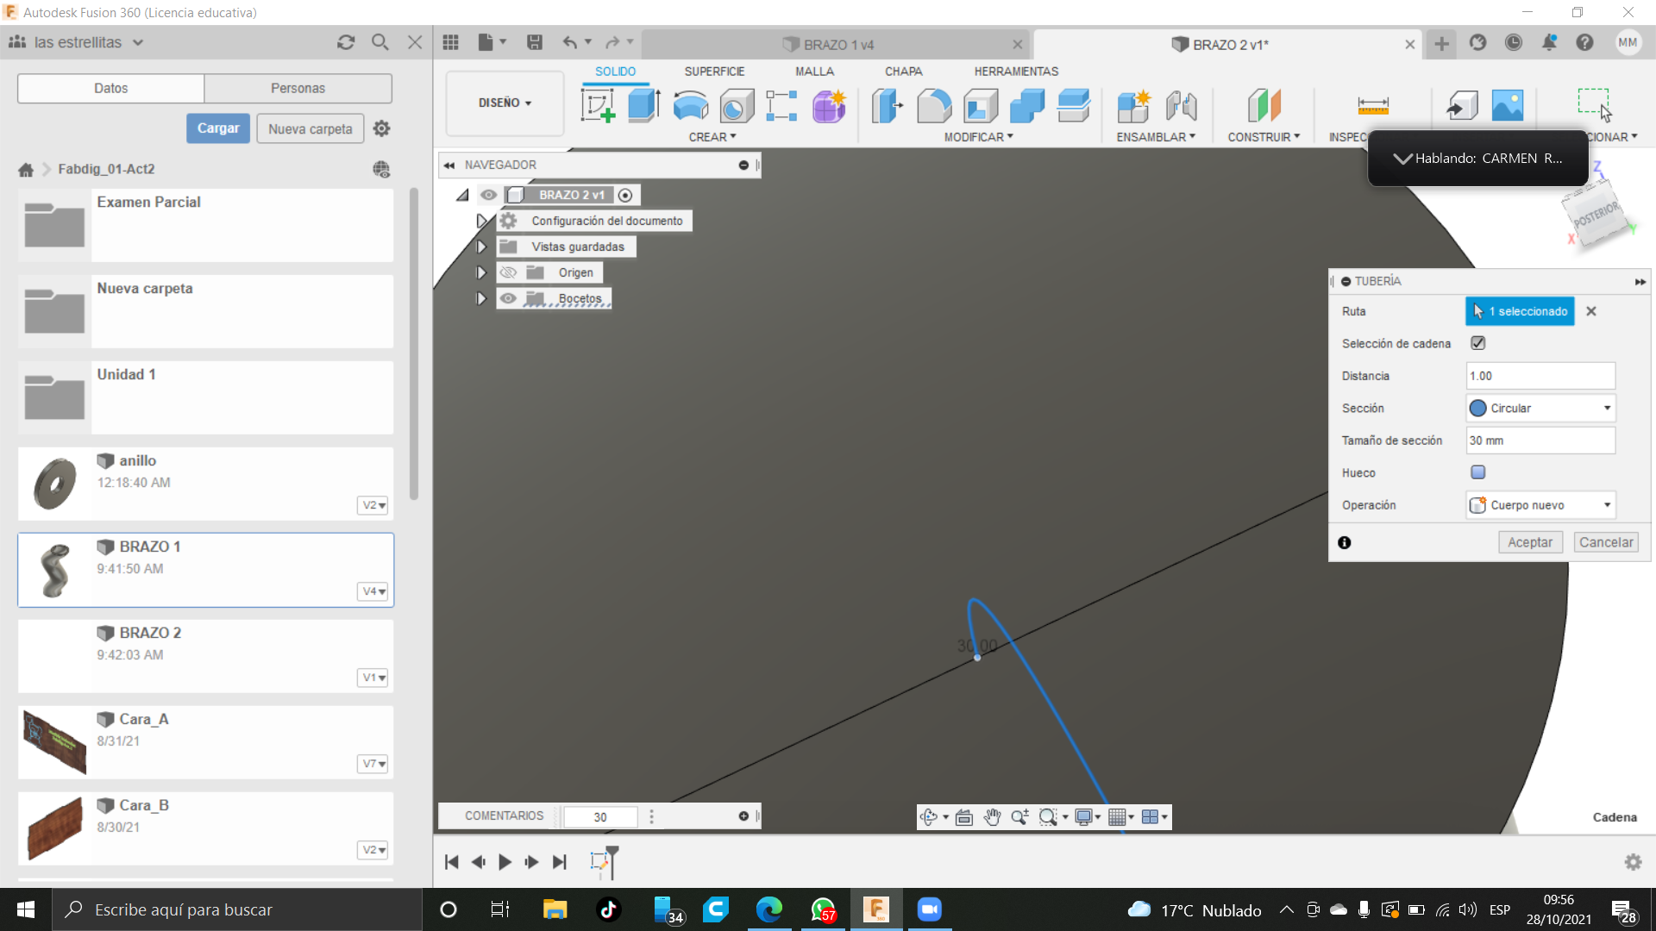Image resolution: width=1656 pixels, height=931 pixels.
Task: Enable the Hueco checkbox
Action: (x=1477, y=472)
